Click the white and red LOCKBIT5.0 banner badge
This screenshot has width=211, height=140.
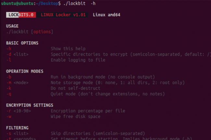point(21,15)
